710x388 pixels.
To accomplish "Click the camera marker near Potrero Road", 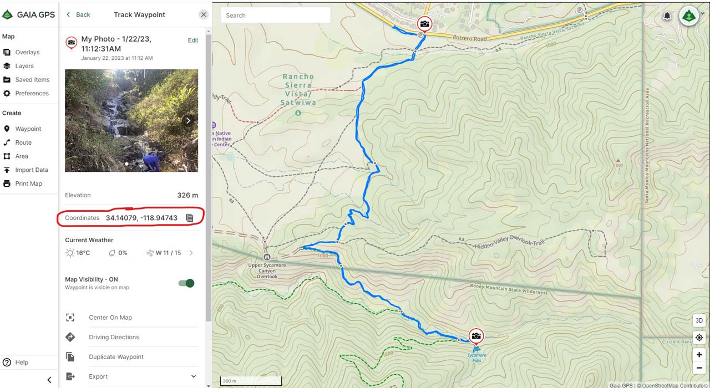I will [x=424, y=24].
